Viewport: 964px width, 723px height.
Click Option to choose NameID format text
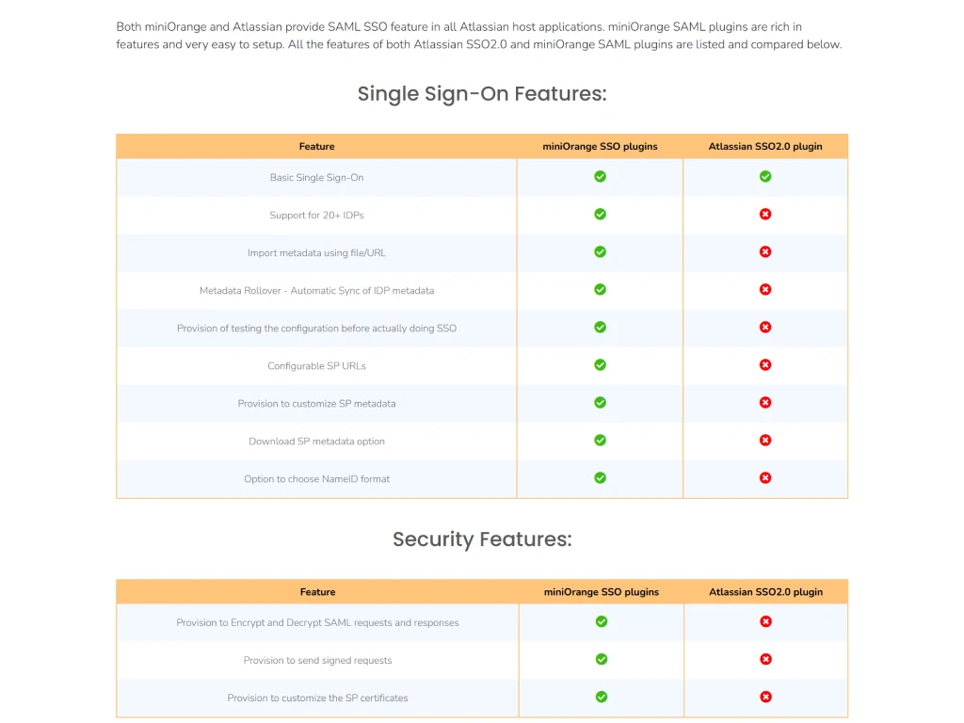pos(316,479)
